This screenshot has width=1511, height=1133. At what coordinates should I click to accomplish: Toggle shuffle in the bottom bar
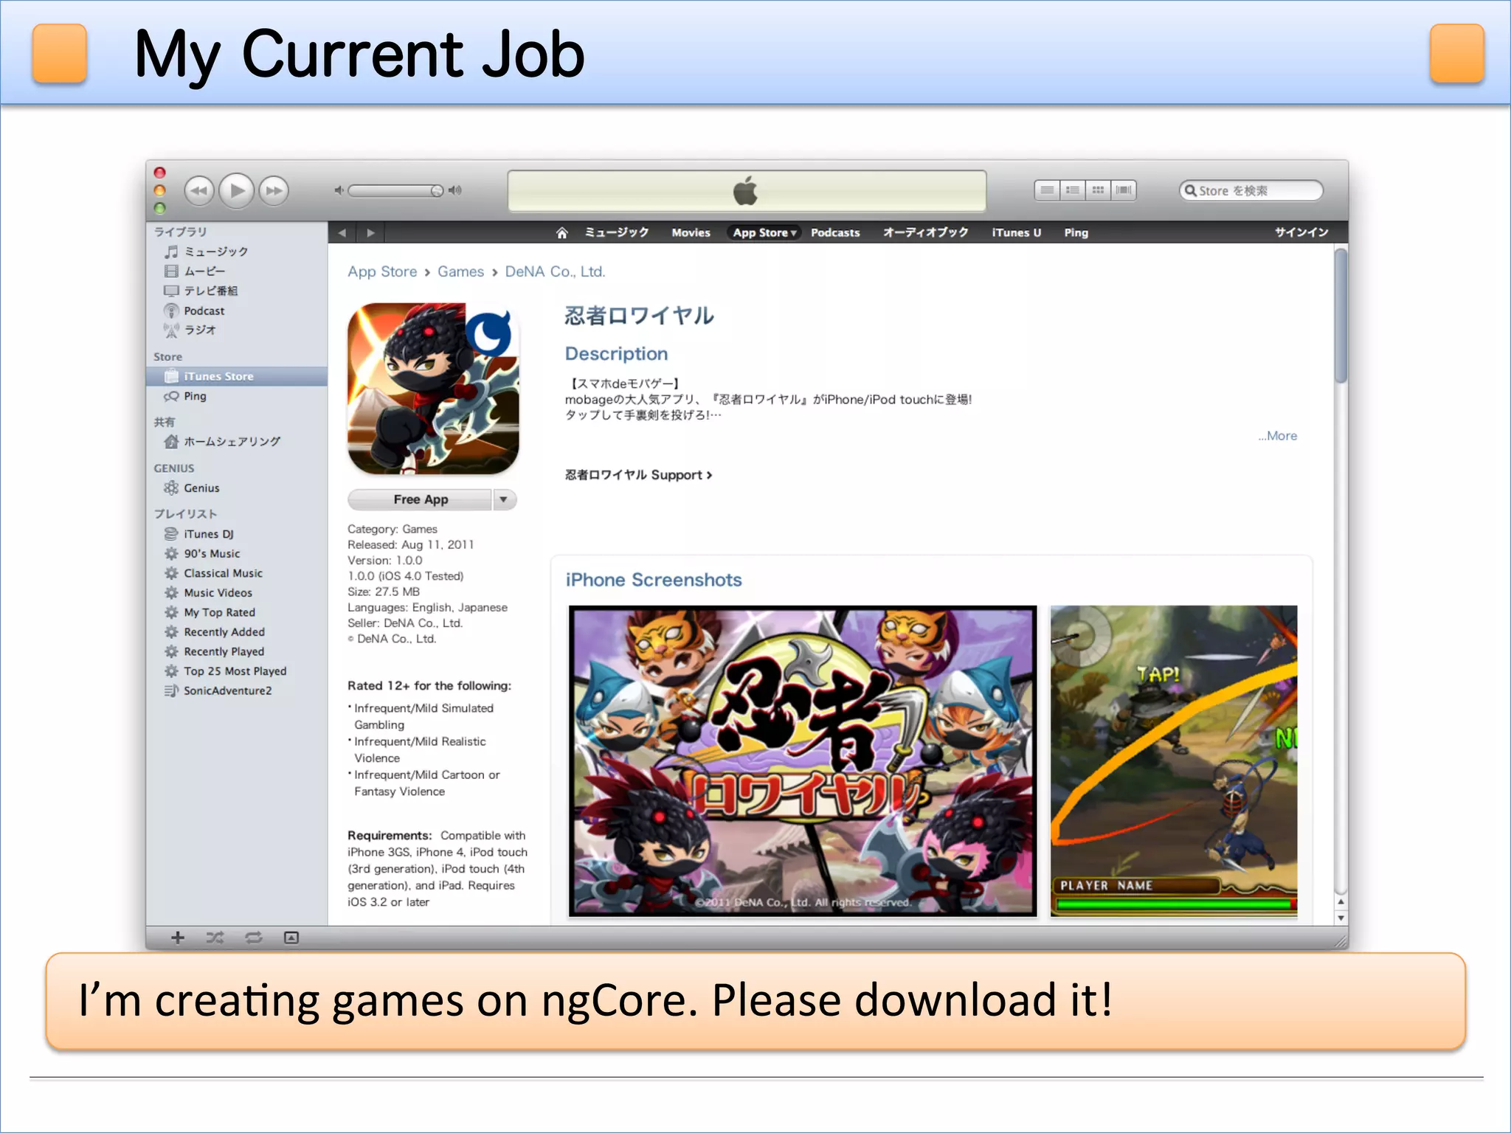click(x=215, y=938)
